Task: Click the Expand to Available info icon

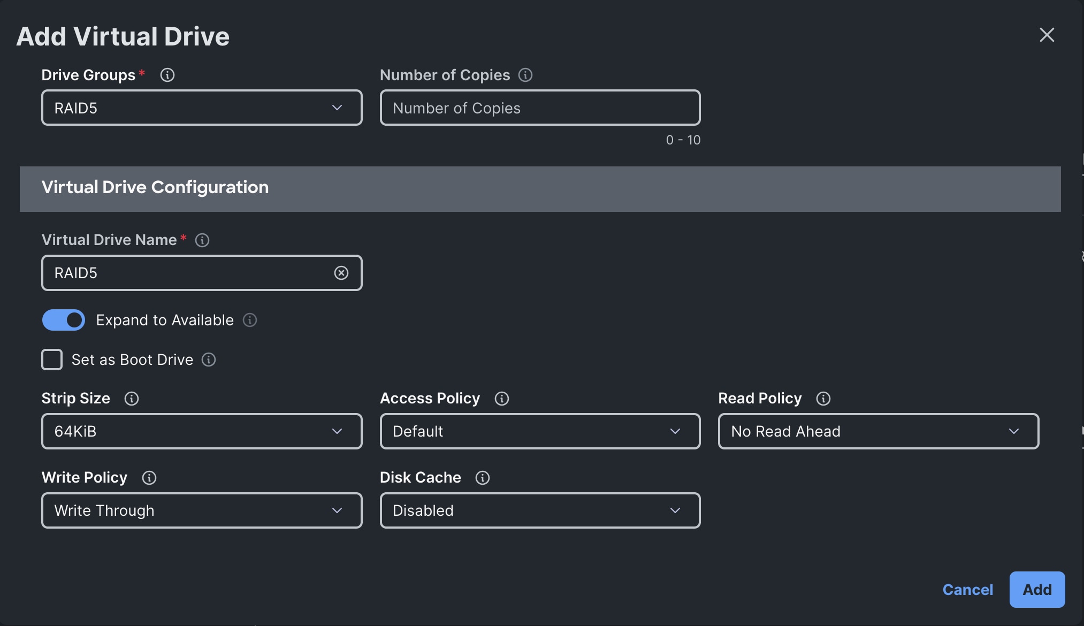Action: pyautogui.click(x=250, y=320)
